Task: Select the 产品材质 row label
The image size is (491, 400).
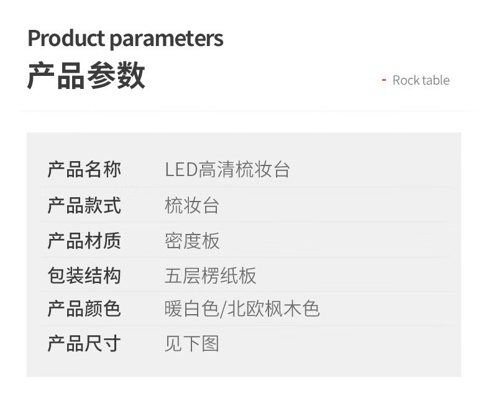Action: coord(85,241)
